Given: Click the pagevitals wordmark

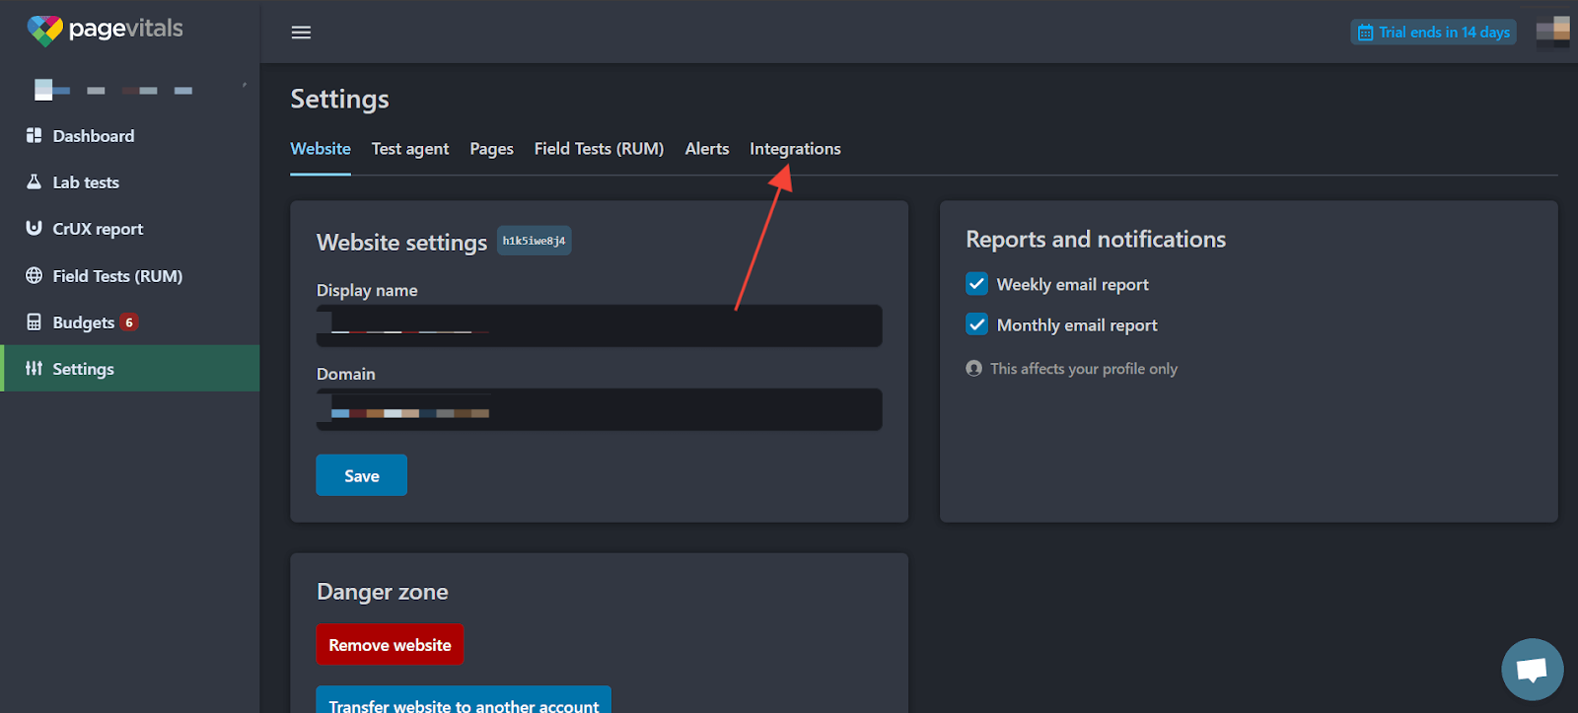Looking at the screenshot, I should pos(125,29).
